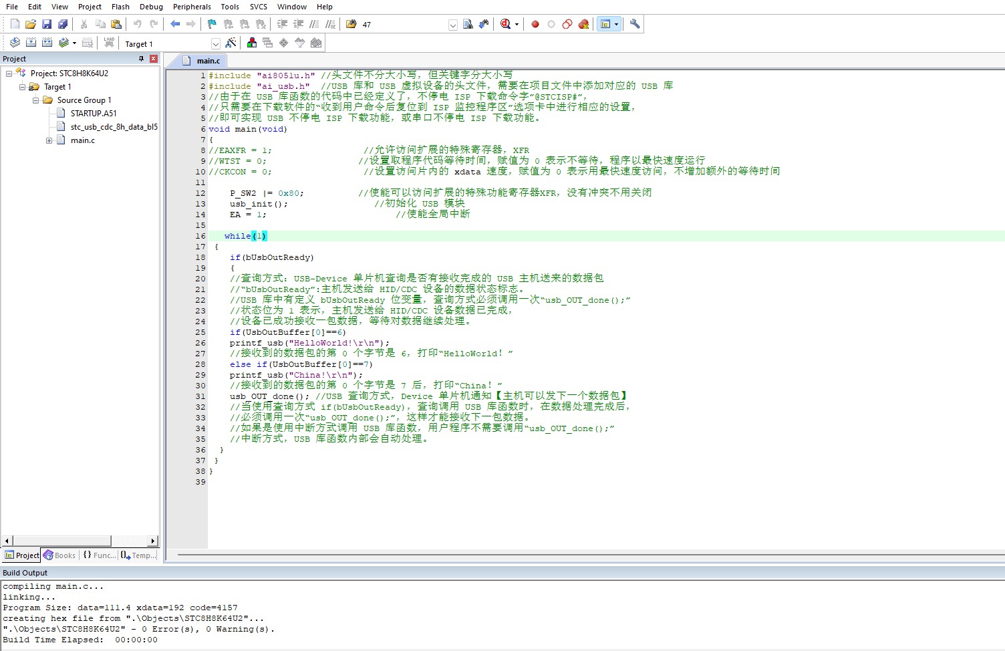Click the Project panel scroll-left arrow
This screenshot has width=1005, height=651.
[7, 541]
